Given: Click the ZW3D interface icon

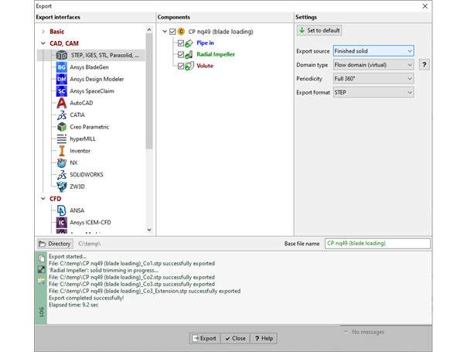Looking at the screenshot, I should (62, 186).
